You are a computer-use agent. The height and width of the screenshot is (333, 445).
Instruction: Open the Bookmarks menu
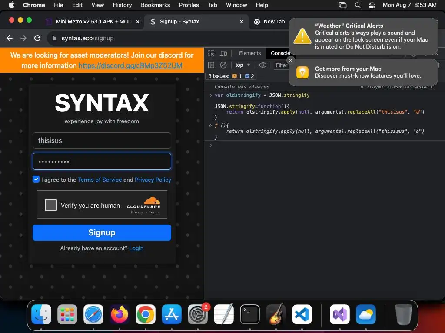pyautogui.click(x=155, y=5)
